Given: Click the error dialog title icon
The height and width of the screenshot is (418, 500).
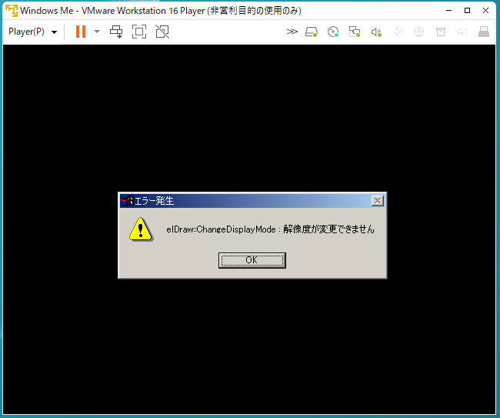Looking at the screenshot, I should pos(127,201).
